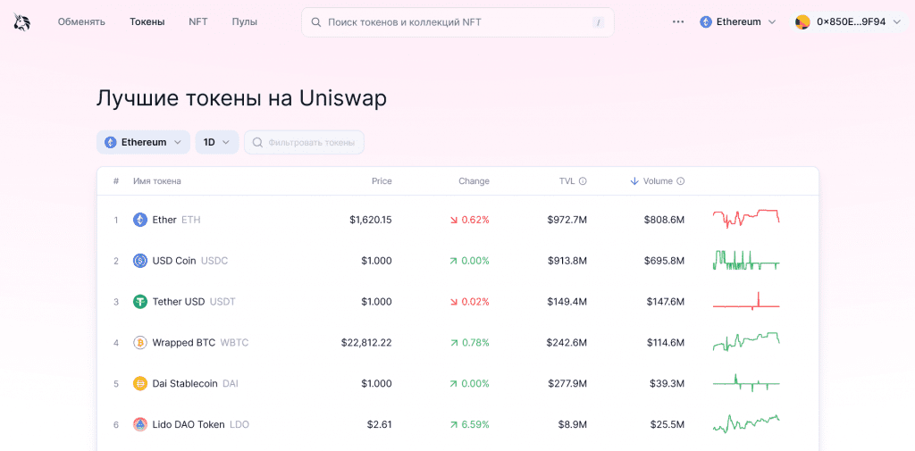Sort by the TVL column header
The width and height of the screenshot is (915, 451).
pos(567,181)
